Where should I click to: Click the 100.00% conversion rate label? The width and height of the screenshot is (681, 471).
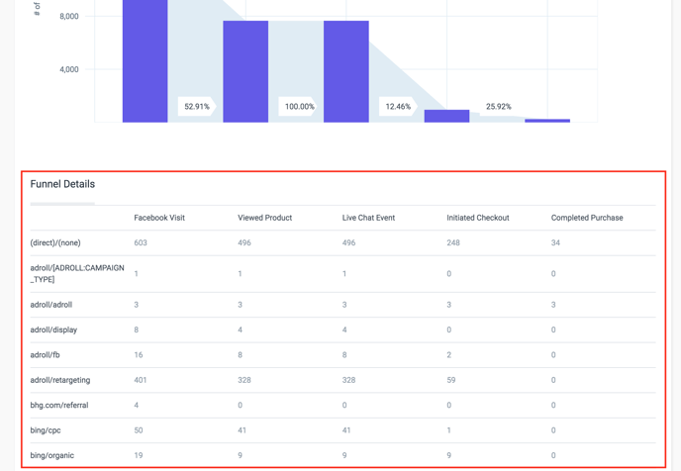click(299, 107)
